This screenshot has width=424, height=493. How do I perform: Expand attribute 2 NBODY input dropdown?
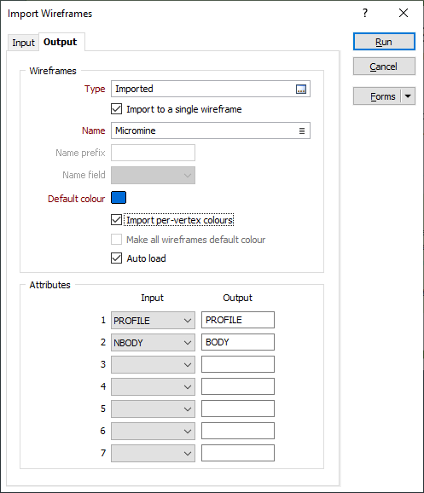(153, 342)
